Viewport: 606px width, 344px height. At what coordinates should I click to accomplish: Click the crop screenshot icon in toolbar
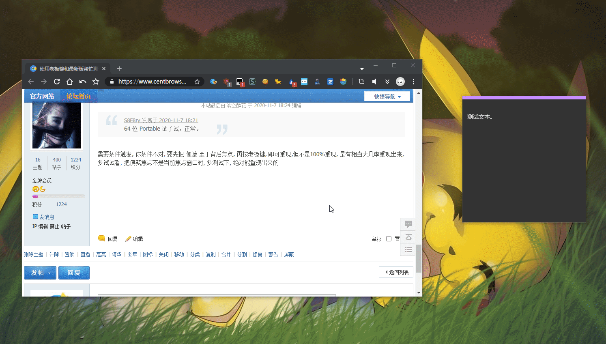[361, 82]
